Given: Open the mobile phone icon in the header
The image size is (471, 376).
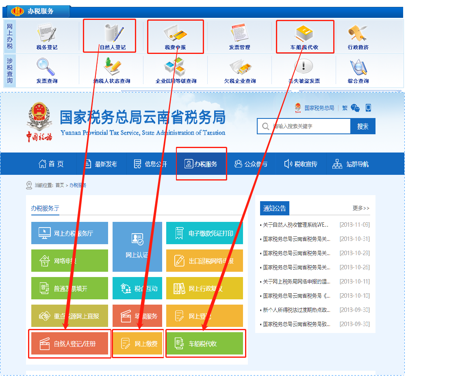Looking at the screenshot, I should click(x=368, y=107).
